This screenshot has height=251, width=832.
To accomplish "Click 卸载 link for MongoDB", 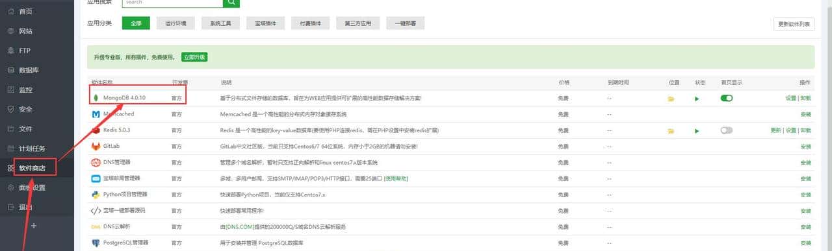I will coord(806,98).
